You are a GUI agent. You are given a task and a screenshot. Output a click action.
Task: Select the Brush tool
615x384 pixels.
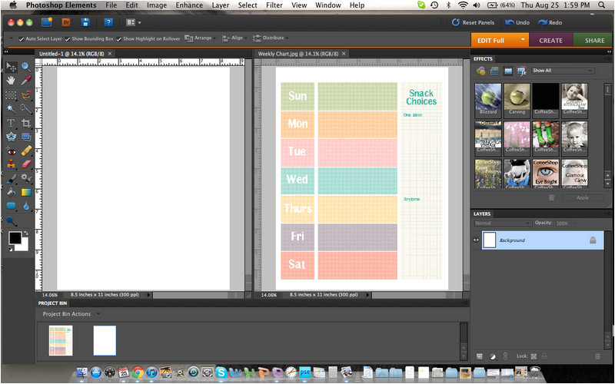11,179
